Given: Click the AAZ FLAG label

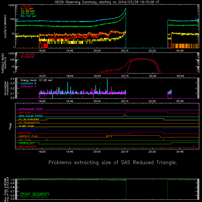Looking at the screenshot, I should tap(25, 140).
